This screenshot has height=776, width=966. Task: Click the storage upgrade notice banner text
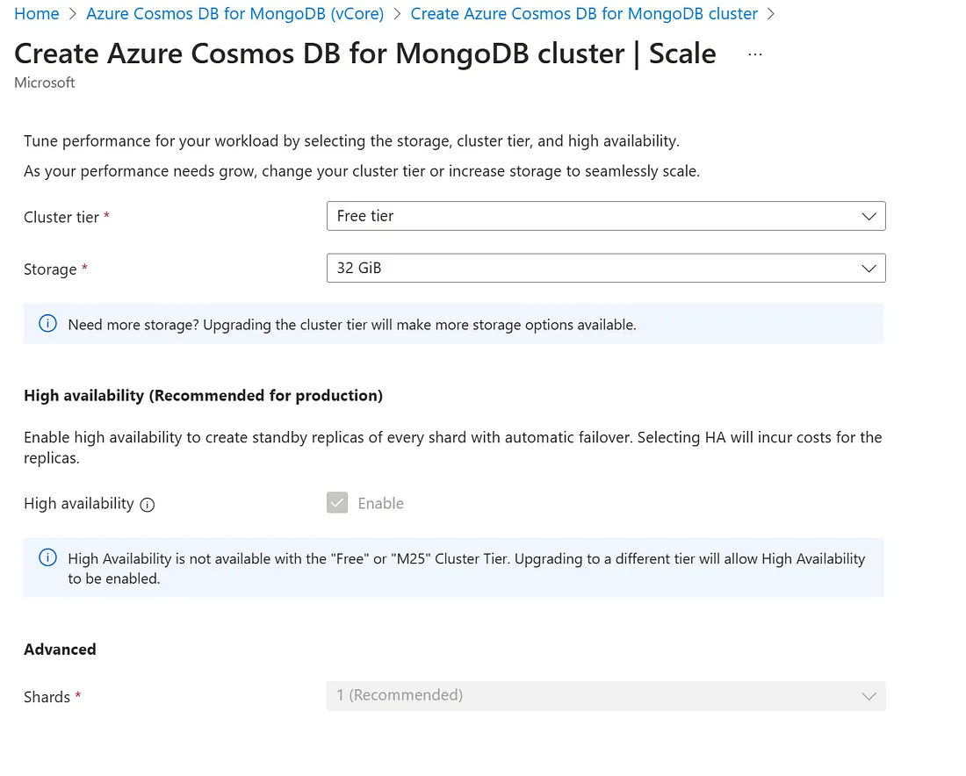click(x=352, y=325)
